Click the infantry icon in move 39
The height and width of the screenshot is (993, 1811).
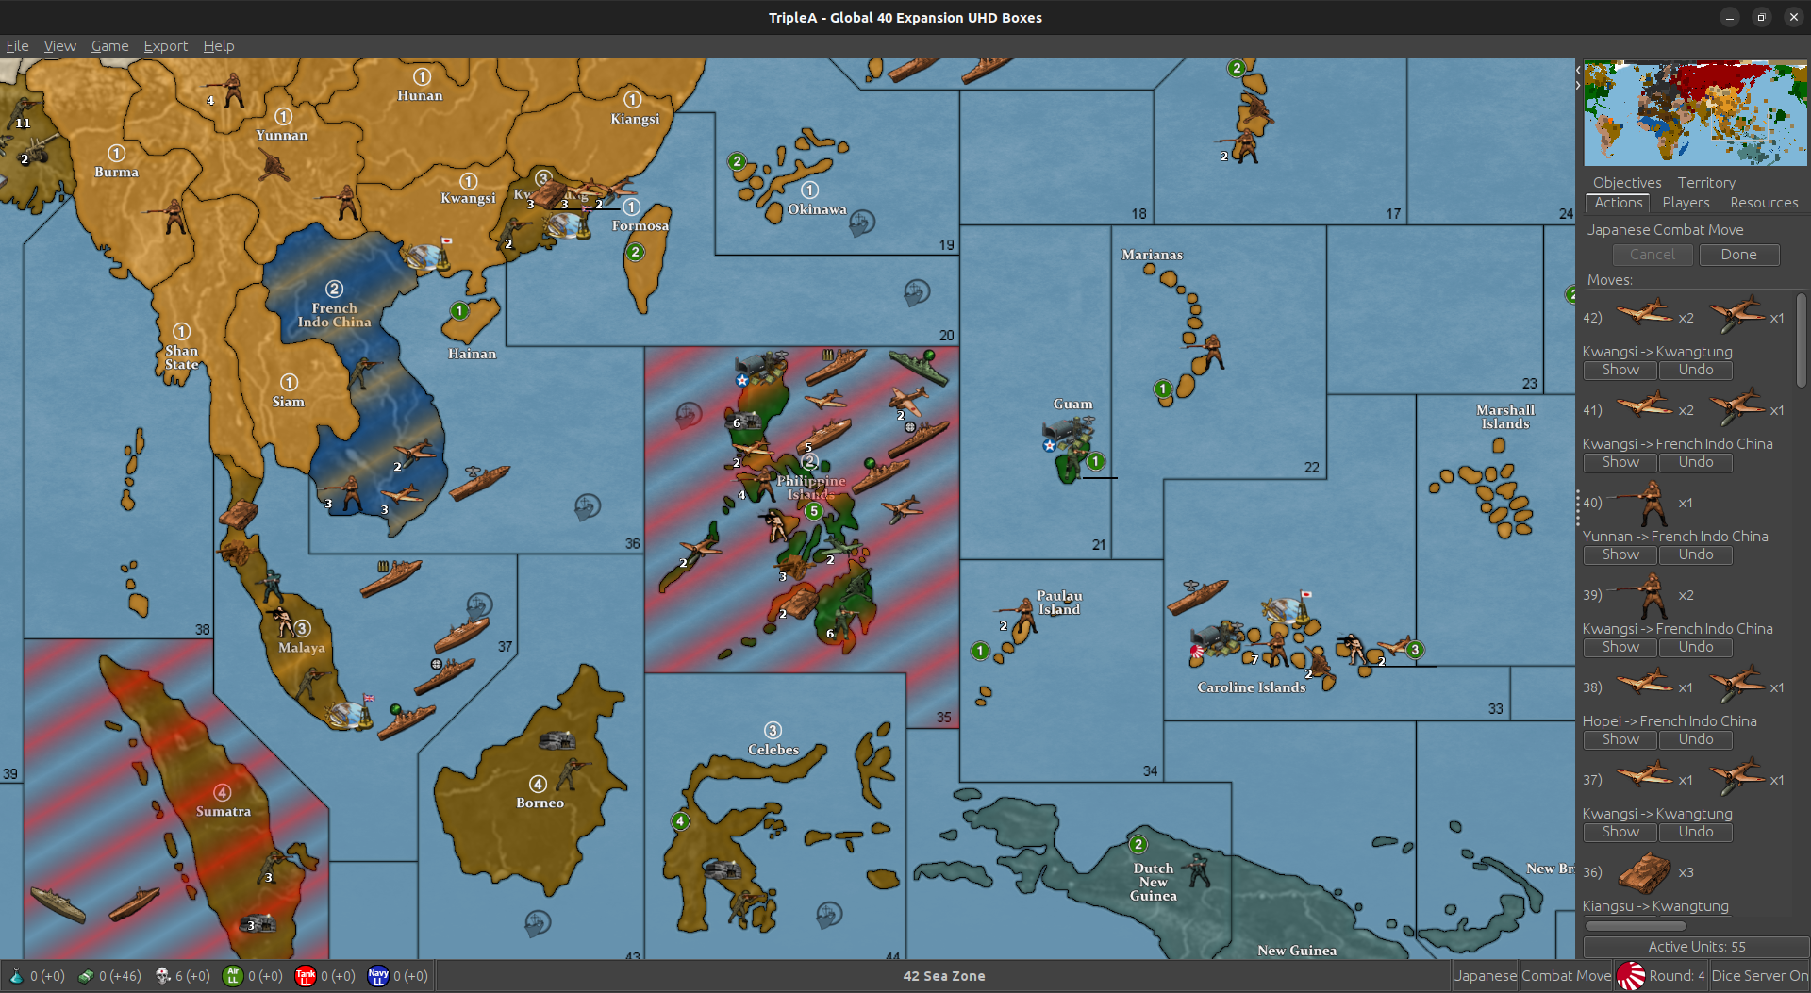point(1641,595)
